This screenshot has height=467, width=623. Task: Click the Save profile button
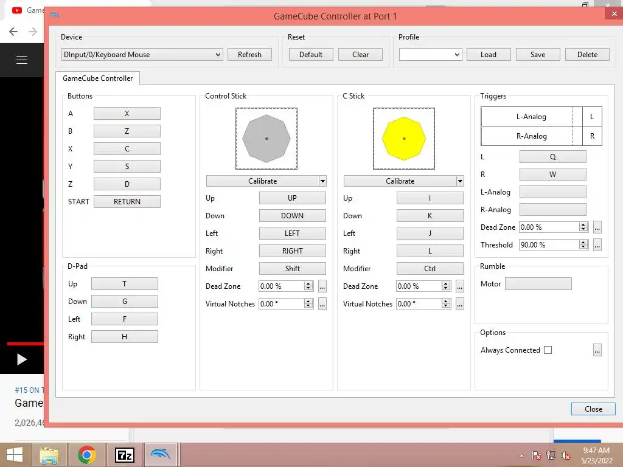tap(538, 54)
